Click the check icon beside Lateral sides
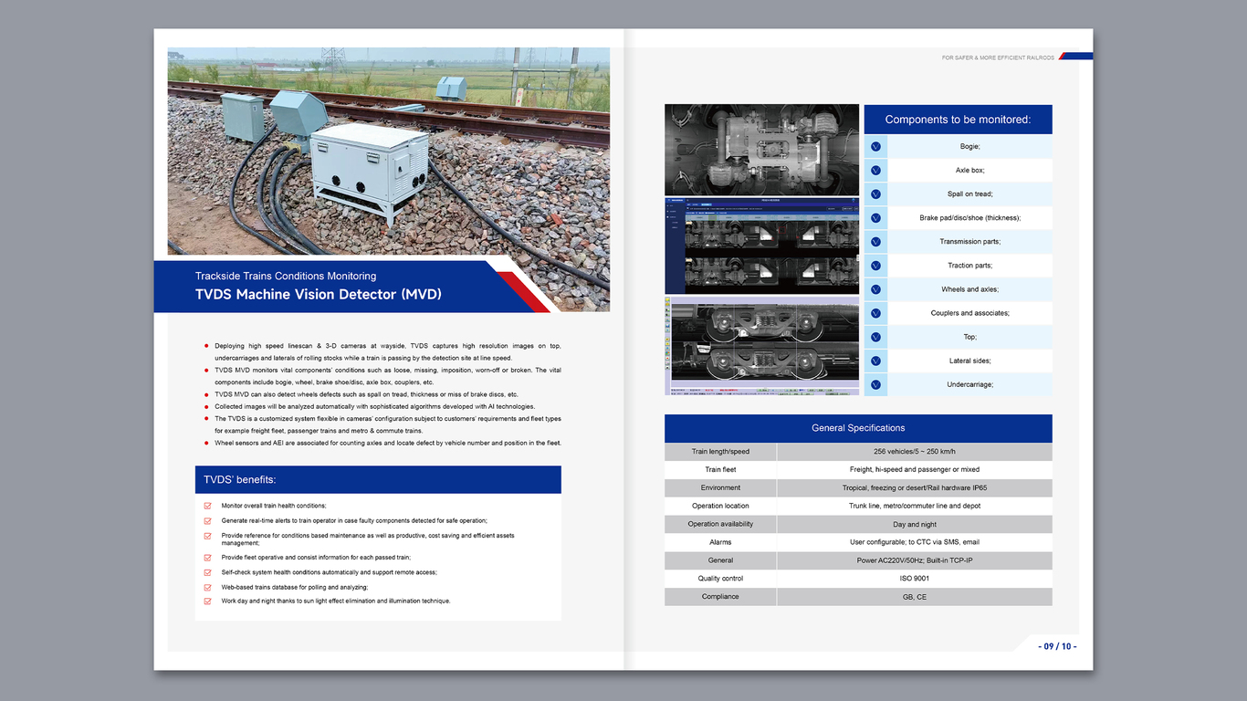This screenshot has width=1247, height=701. tap(875, 361)
